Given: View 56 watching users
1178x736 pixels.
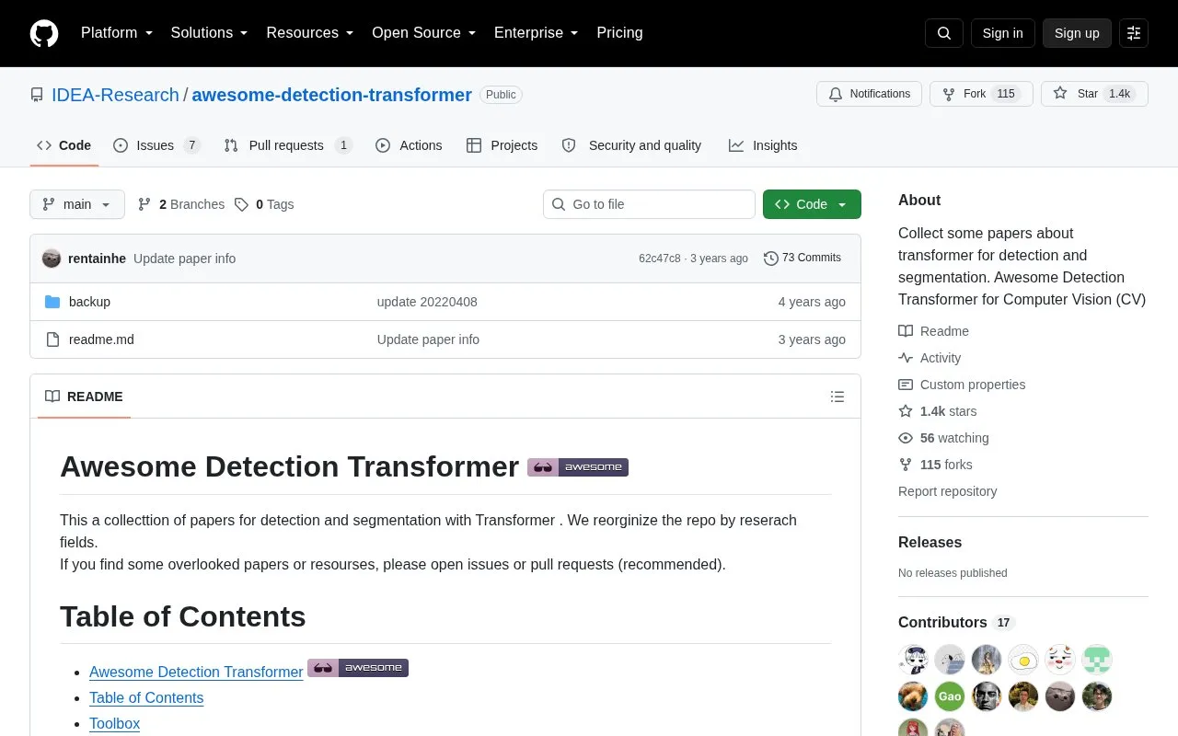Looking at the screenshot, I should 954,438.
